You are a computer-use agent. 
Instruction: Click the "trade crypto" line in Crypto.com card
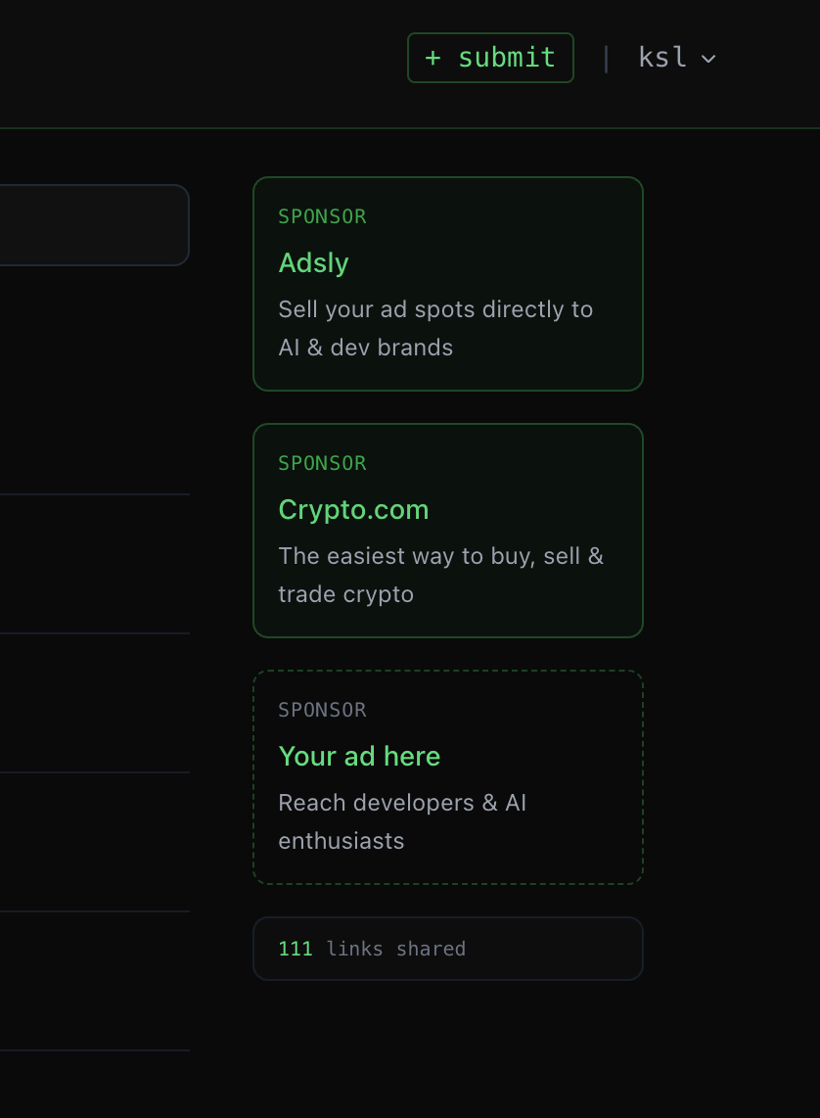click(x=345, y=594)
